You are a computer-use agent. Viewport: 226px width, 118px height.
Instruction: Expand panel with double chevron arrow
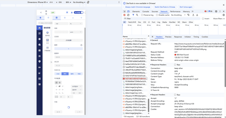tap(51, 62)
